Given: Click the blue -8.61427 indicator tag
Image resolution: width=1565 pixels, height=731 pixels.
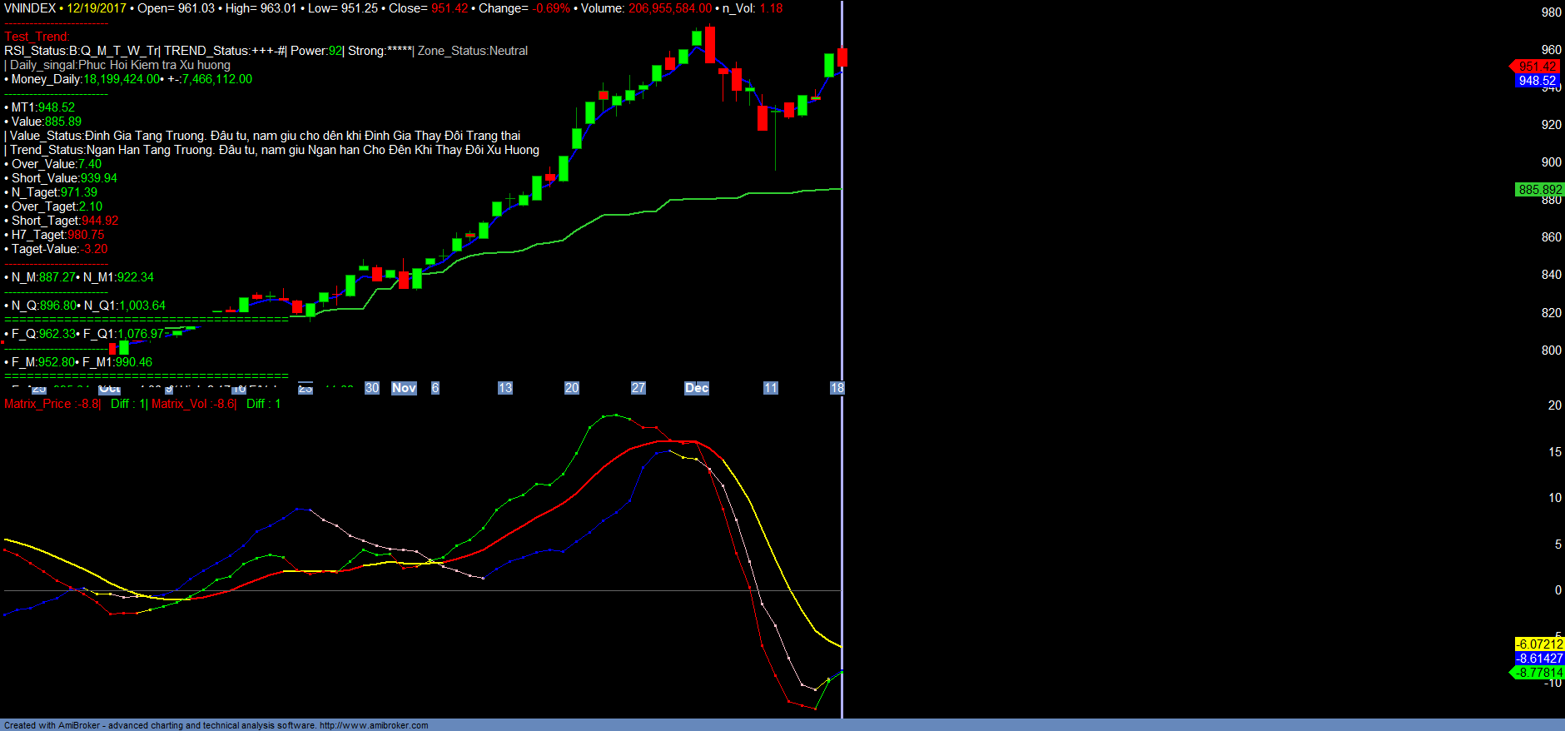Looking at the screenshot, I should [x=1539, y=659].
